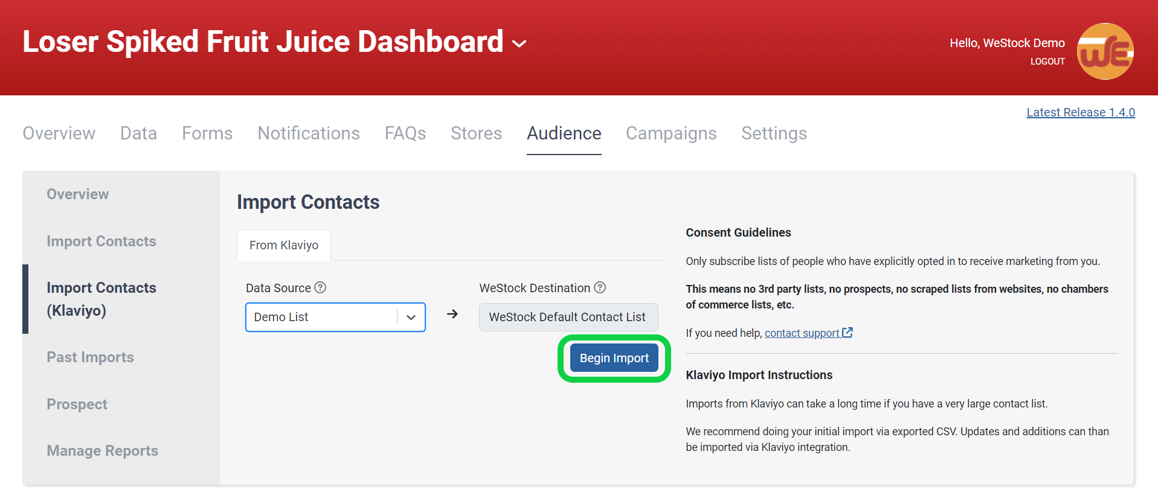Click the Data Source label

point(278,288)
